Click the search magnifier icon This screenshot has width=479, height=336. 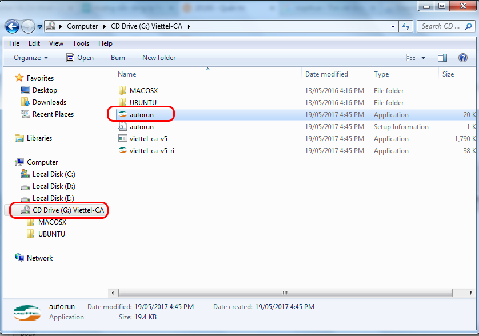[468, 27]
